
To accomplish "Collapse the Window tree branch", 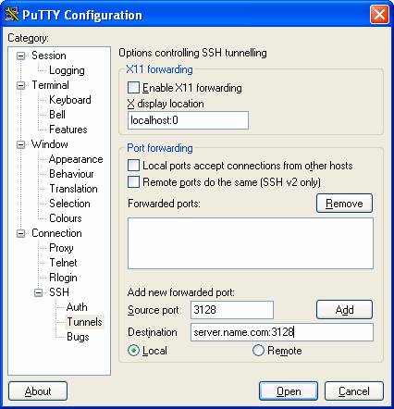I will pyautogui.click(x=20, y=144).
